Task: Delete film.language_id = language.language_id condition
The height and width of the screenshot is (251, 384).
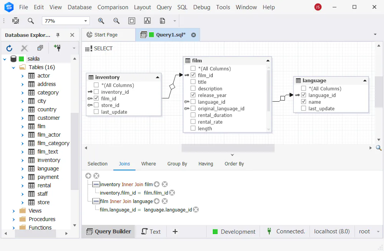Action: [196, 210]
